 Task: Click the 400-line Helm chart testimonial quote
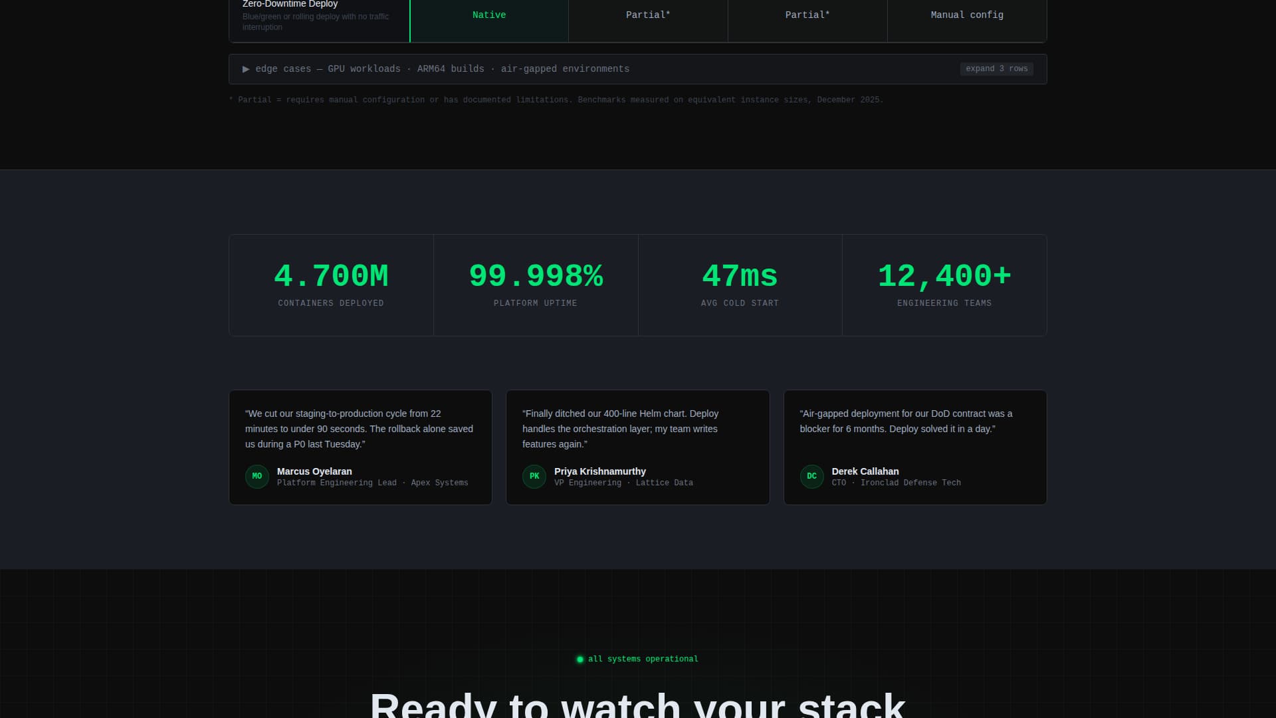(621, 429)
